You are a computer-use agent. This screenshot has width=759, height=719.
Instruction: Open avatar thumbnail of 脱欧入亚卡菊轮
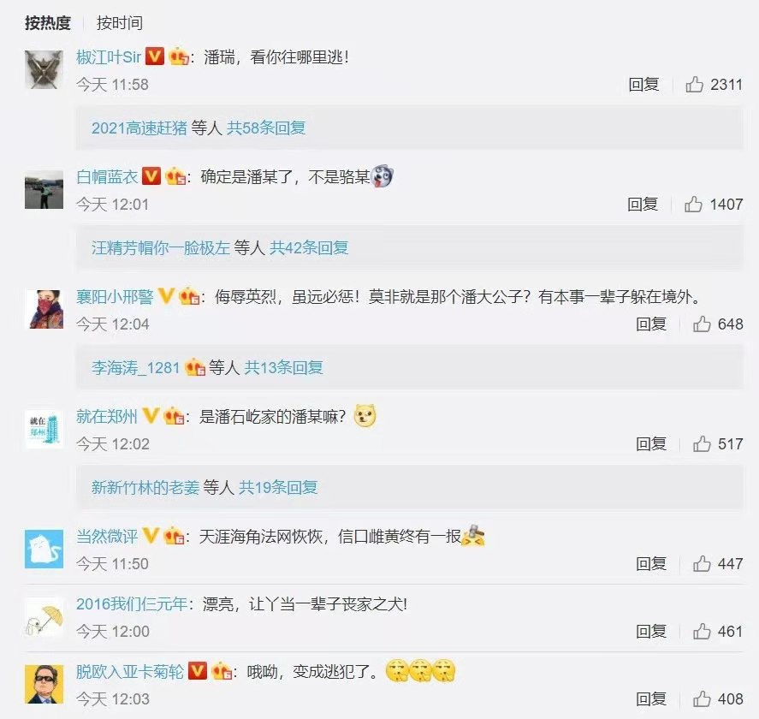coord(44,684)
